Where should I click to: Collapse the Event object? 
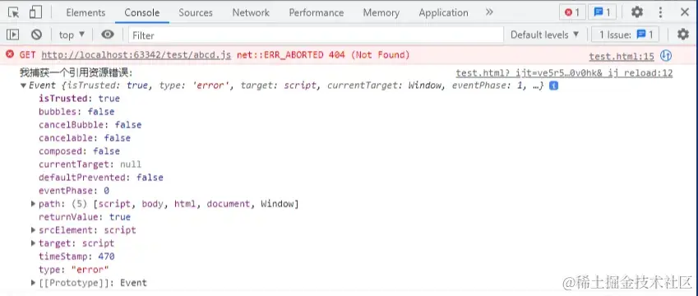pyautogui.click(x=23, y=86)
